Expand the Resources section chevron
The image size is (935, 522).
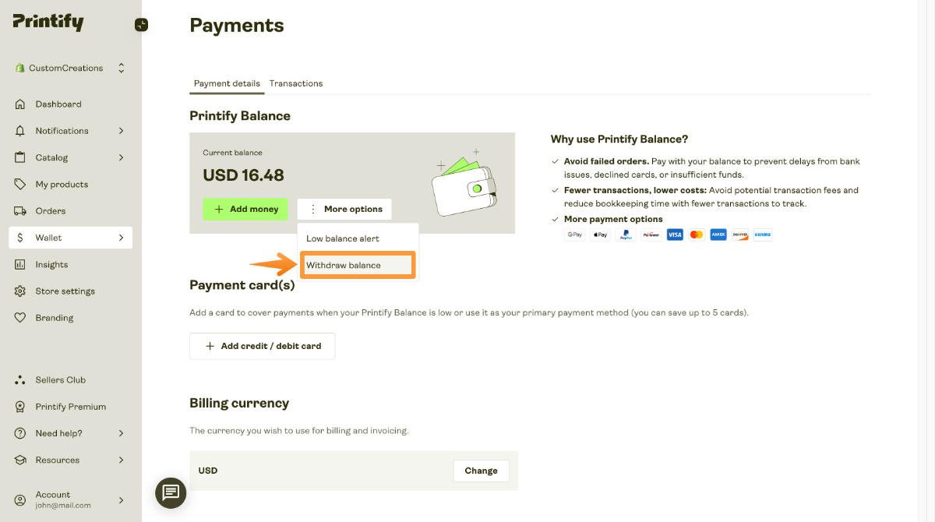click(122, 460)
